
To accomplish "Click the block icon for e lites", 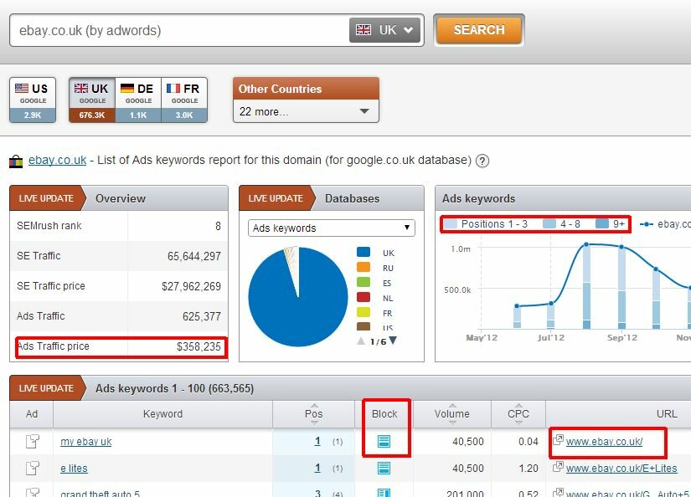I will [x=384, y=469].
